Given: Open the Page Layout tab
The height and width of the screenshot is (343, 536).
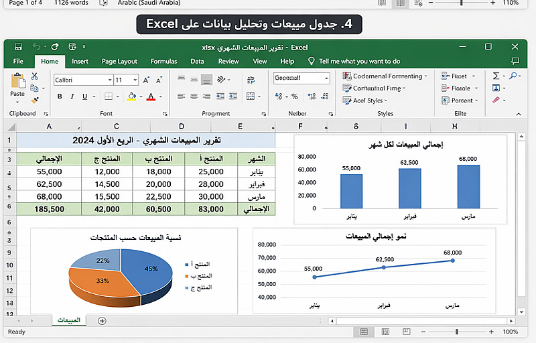Looking at the screenshot, I should point(119,62).
